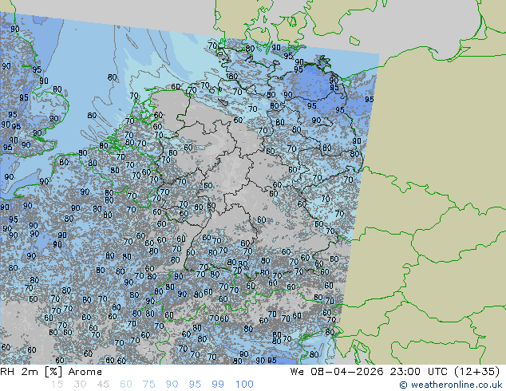Click the 'RH 2m [%]' title text
The height and width of the screenshot is (391, 506).
tap(31, 372)
